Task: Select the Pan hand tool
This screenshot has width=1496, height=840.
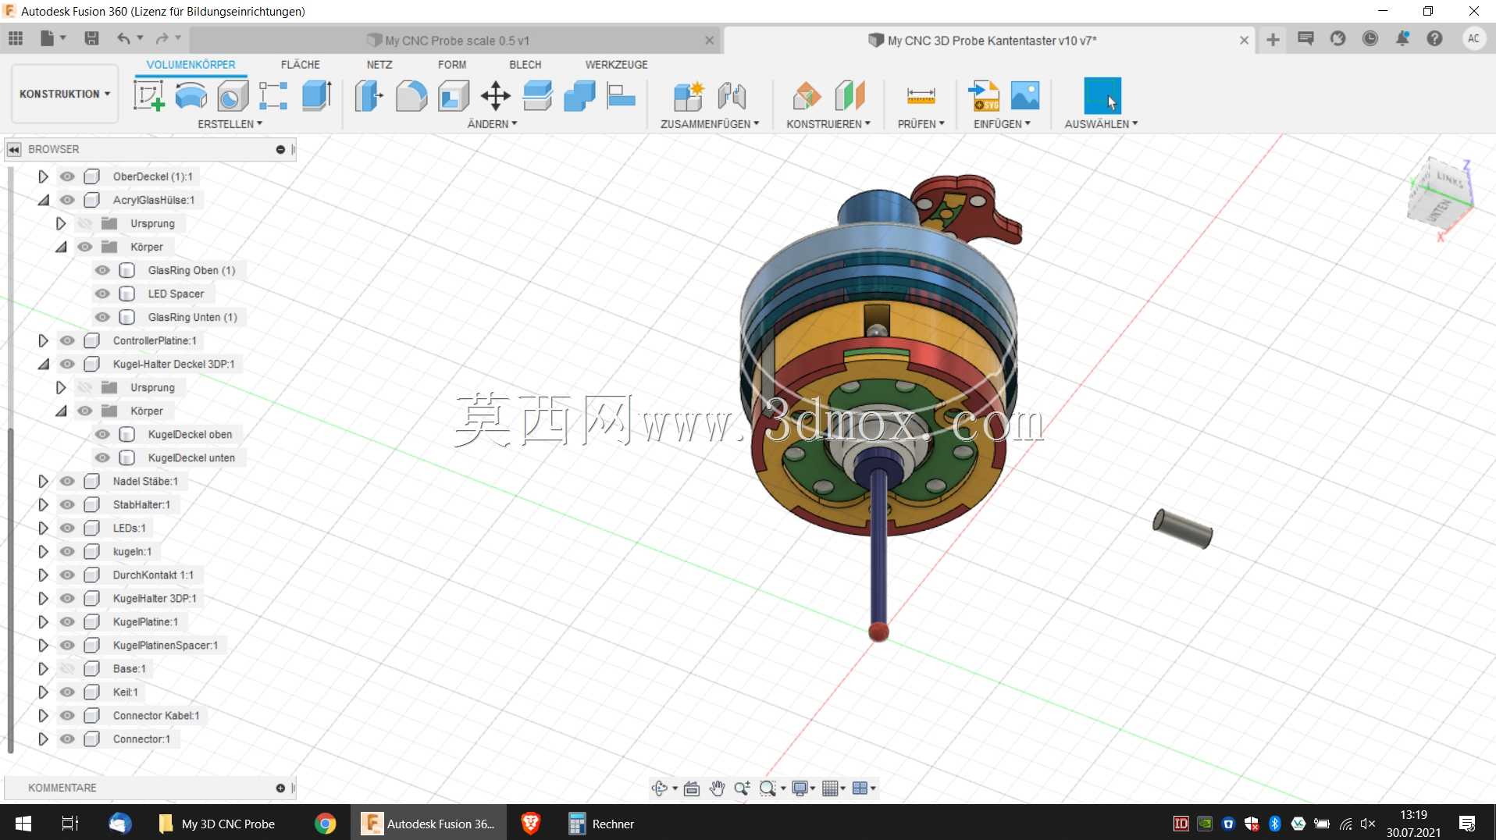Action: pyautogui.click(x=717, y=788)
